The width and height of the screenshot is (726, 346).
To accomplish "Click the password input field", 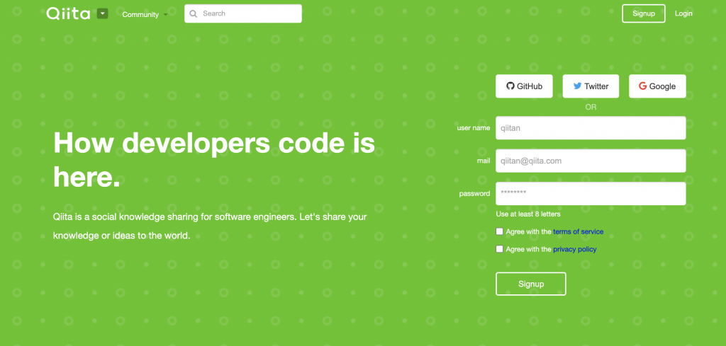I will click(x=591, y=194).
